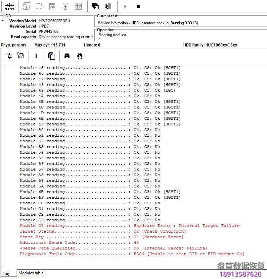Copy log contents with the copy pages icon
This screenshot has width=267, height=279.
point(51,56)
